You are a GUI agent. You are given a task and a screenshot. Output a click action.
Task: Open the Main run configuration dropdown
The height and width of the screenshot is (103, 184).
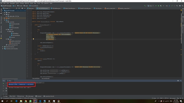pyautogui.click(x=151, y=6)
